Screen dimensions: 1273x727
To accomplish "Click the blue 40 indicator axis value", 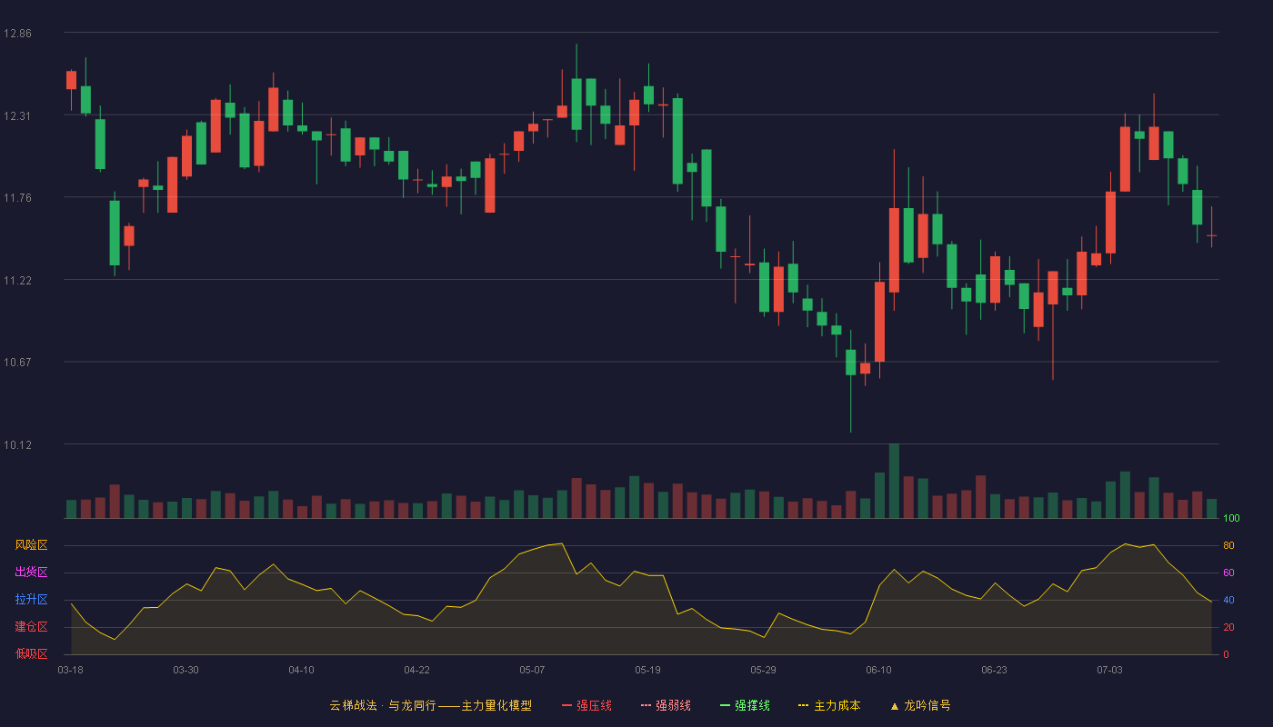I will pos(1228,600).
